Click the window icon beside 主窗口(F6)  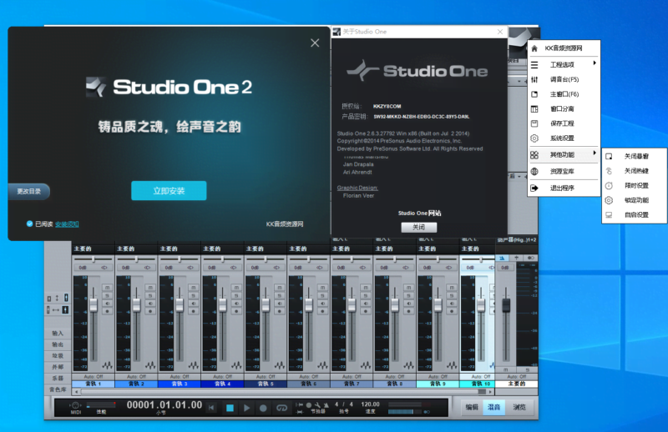tap(534, 94)
